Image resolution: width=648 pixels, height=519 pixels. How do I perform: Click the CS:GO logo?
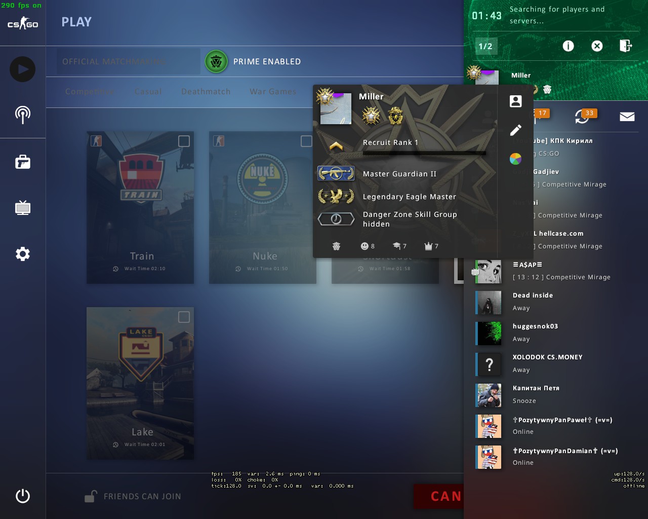(23, 23)
